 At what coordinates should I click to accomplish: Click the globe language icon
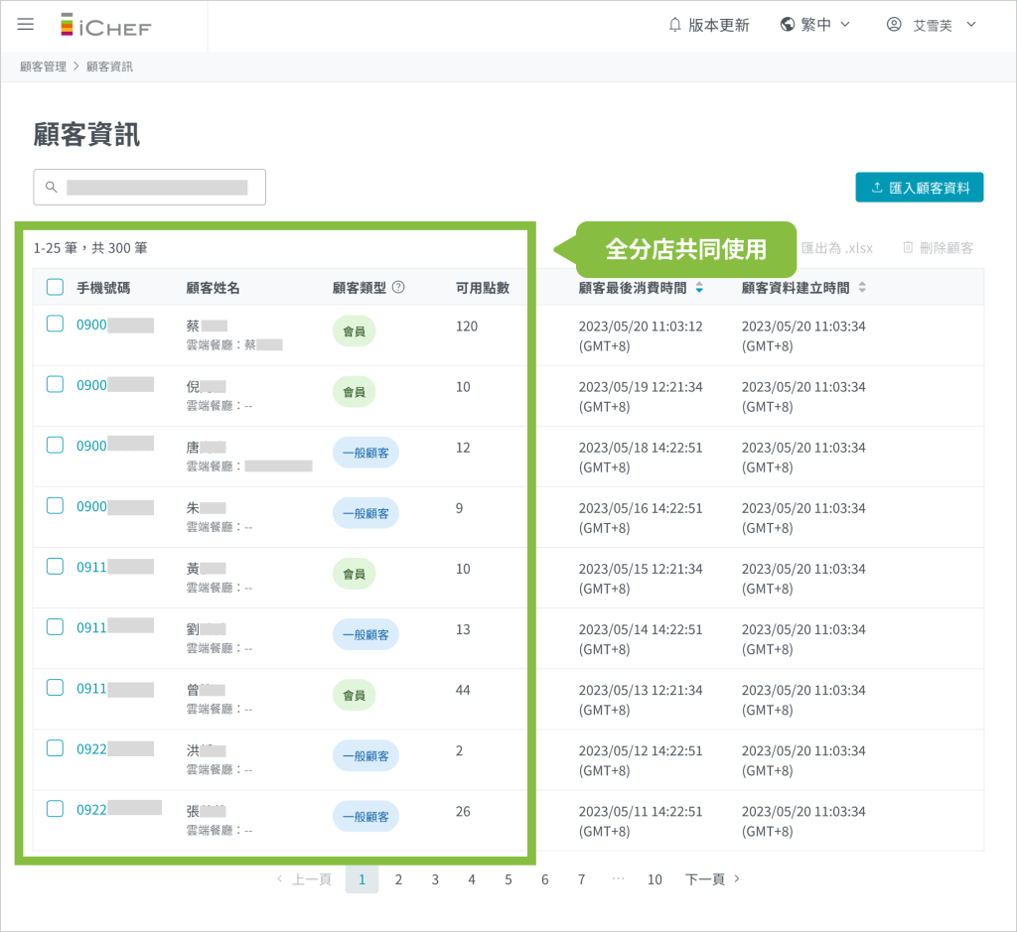coord(788,25)
